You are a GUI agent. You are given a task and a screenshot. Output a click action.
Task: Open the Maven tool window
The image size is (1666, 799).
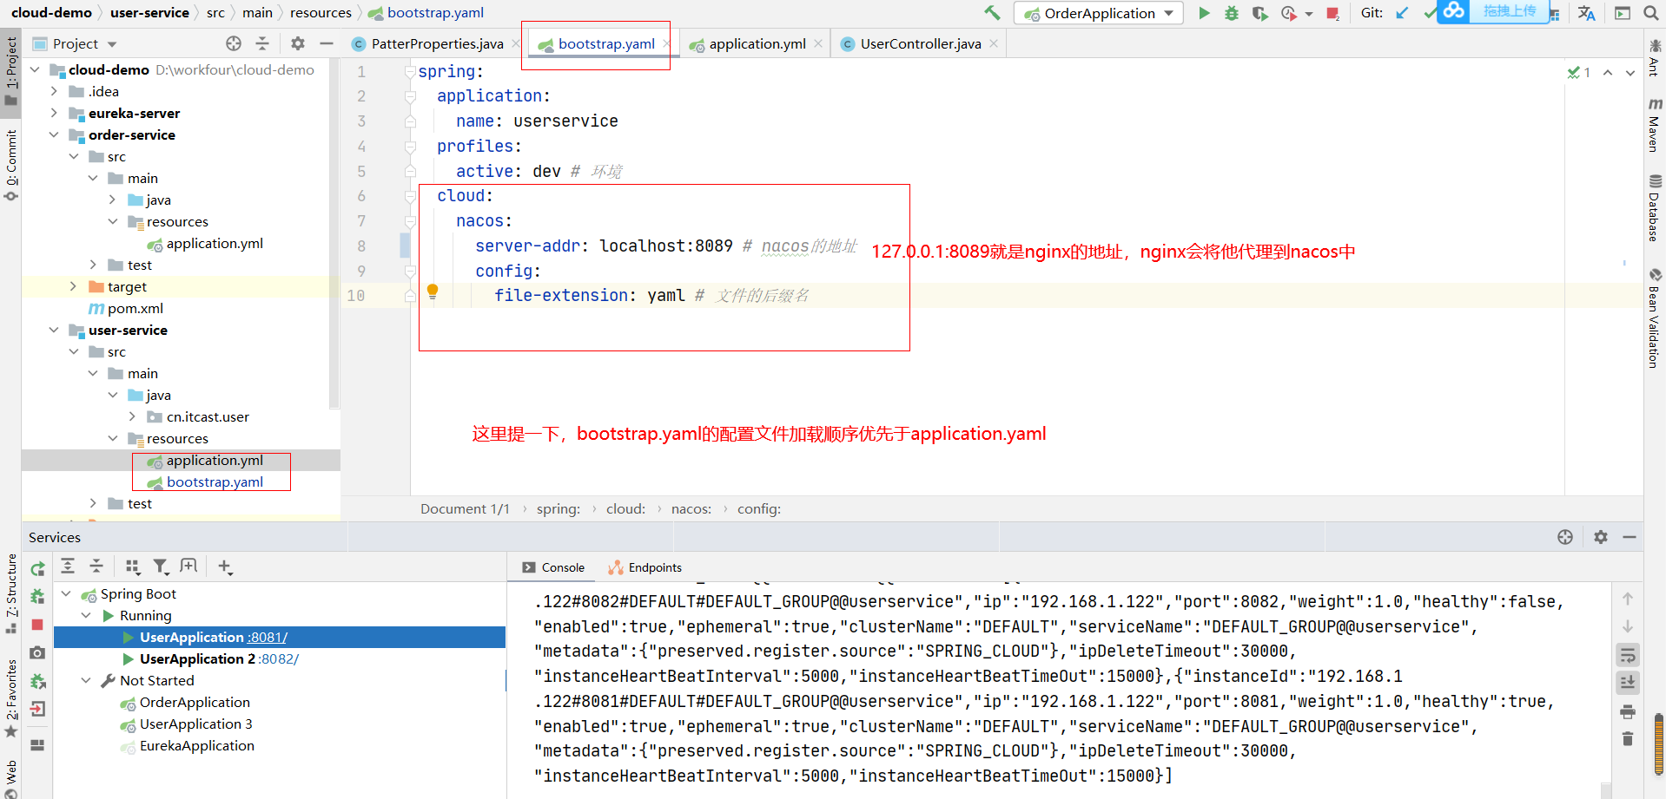(x=1655, y=125)
